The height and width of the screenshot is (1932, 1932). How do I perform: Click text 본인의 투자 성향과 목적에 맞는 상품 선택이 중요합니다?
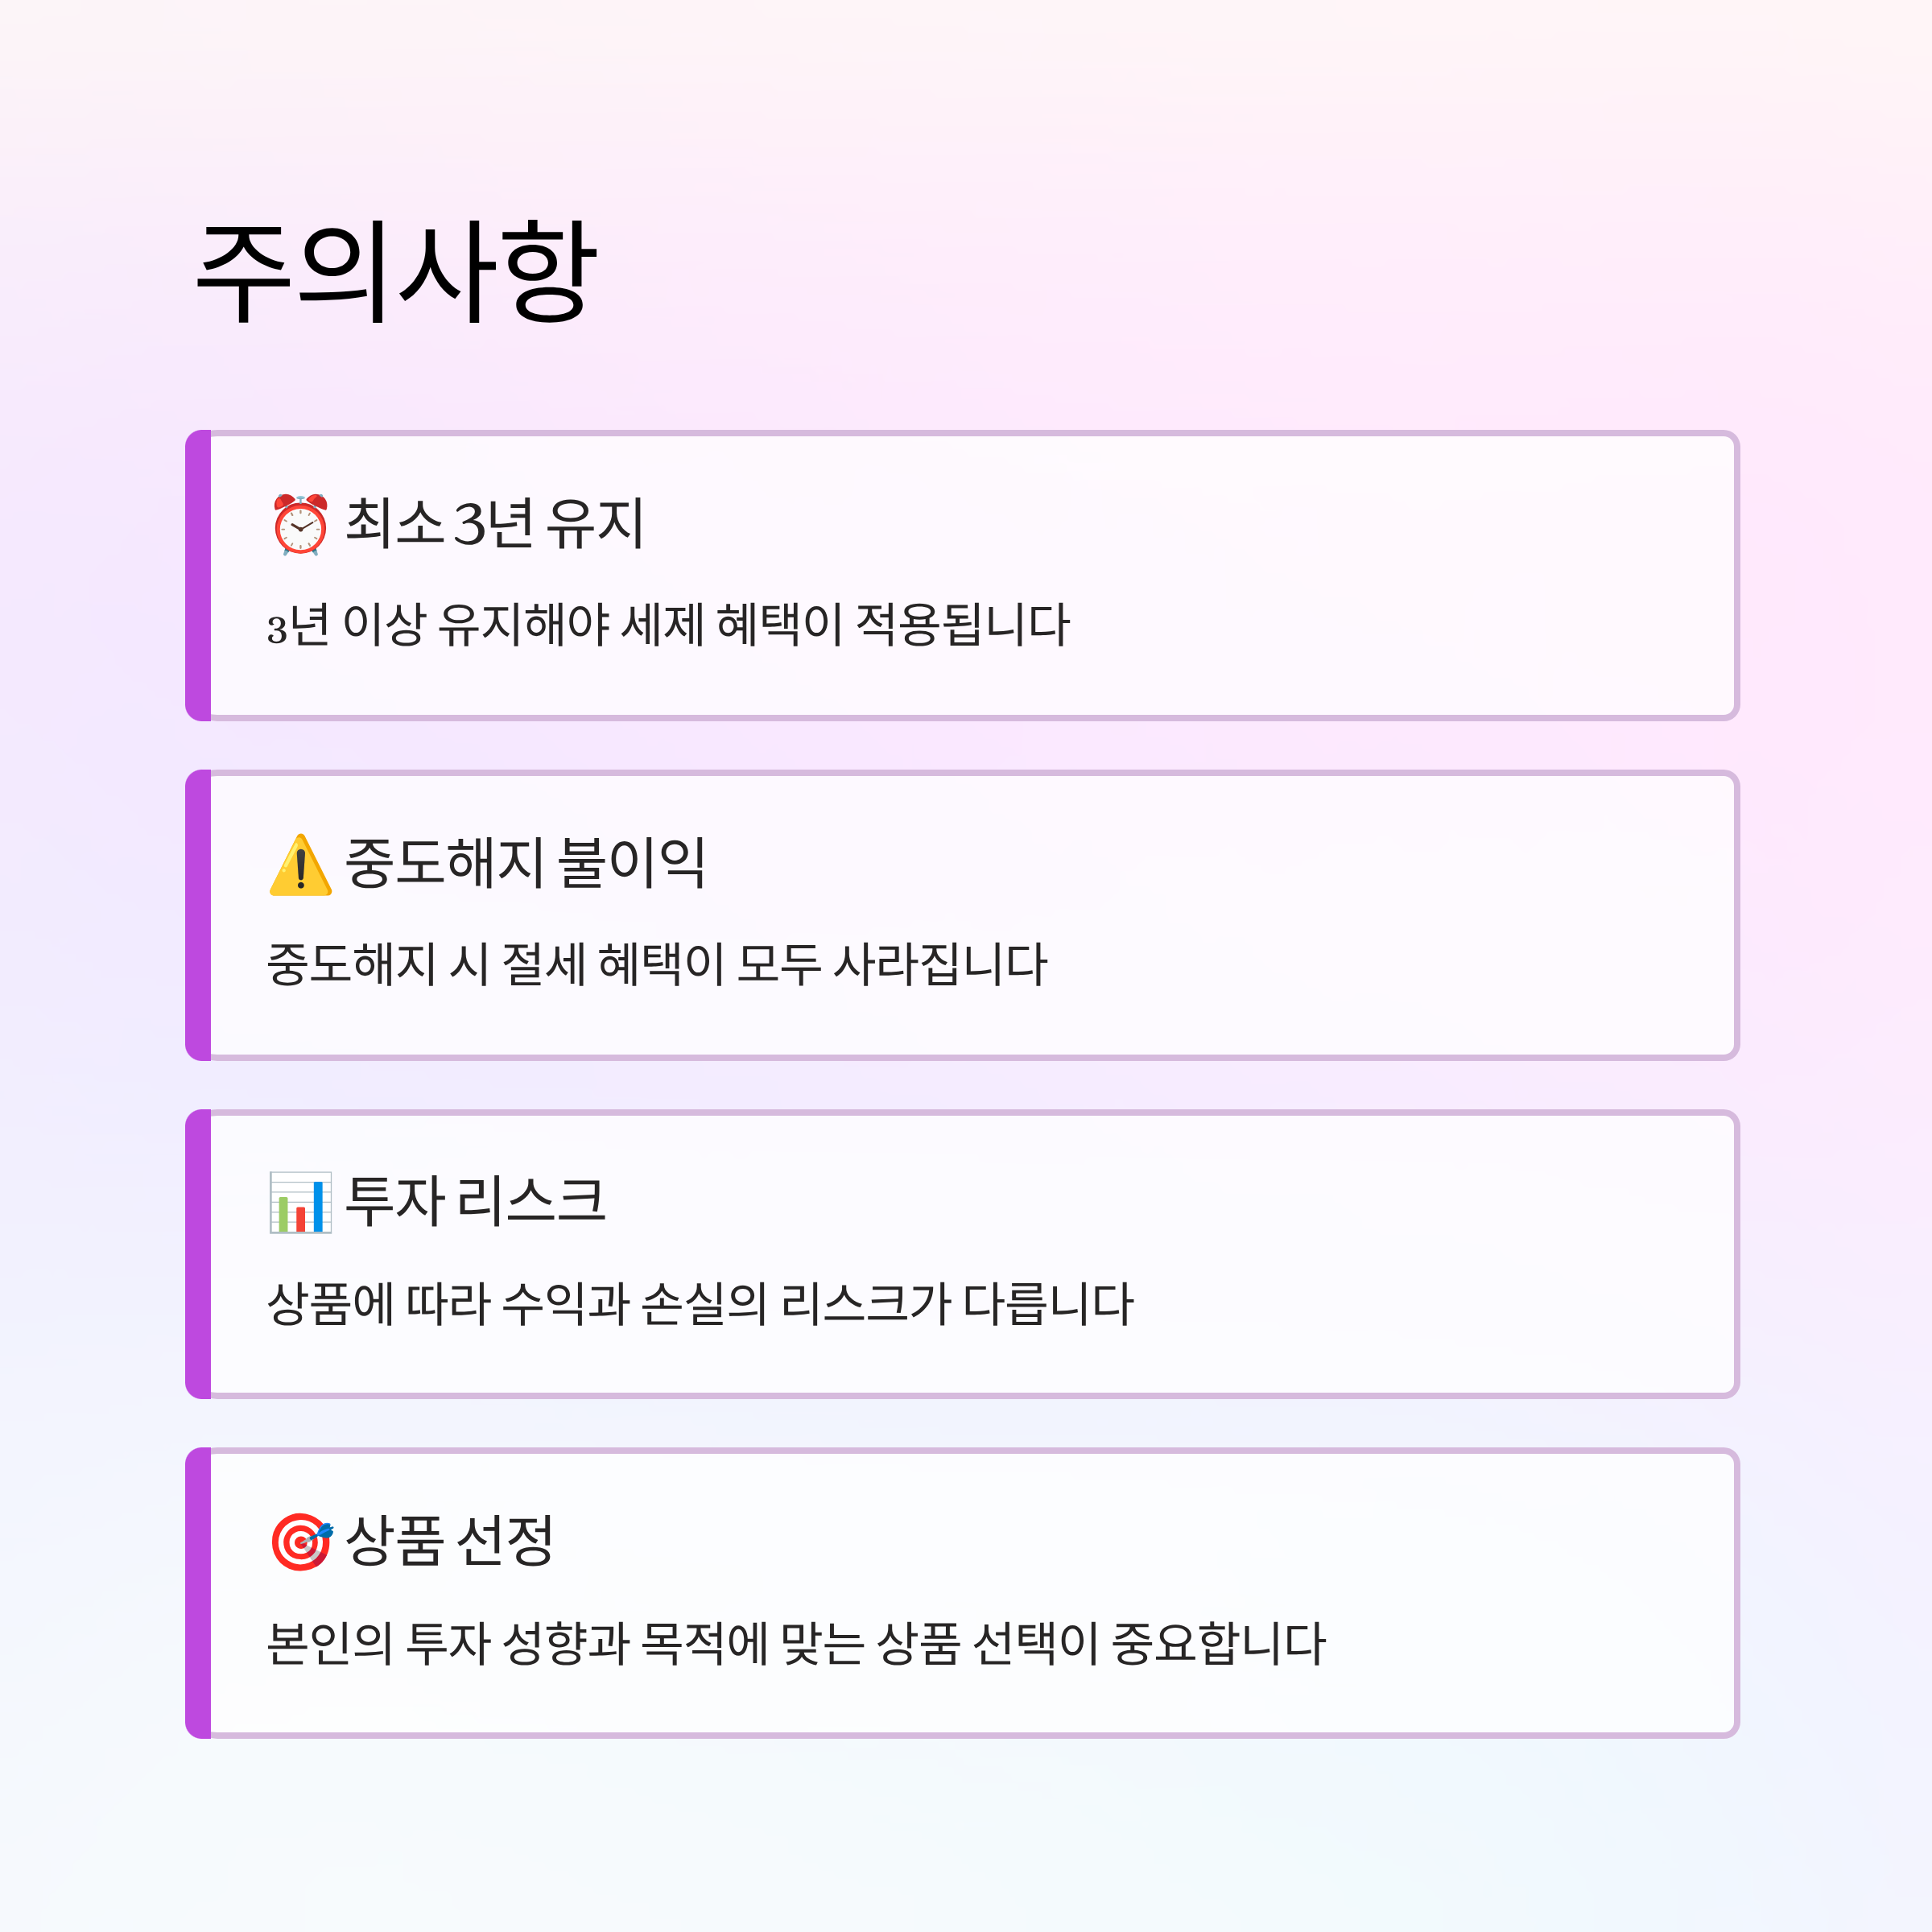[796, 1643]
